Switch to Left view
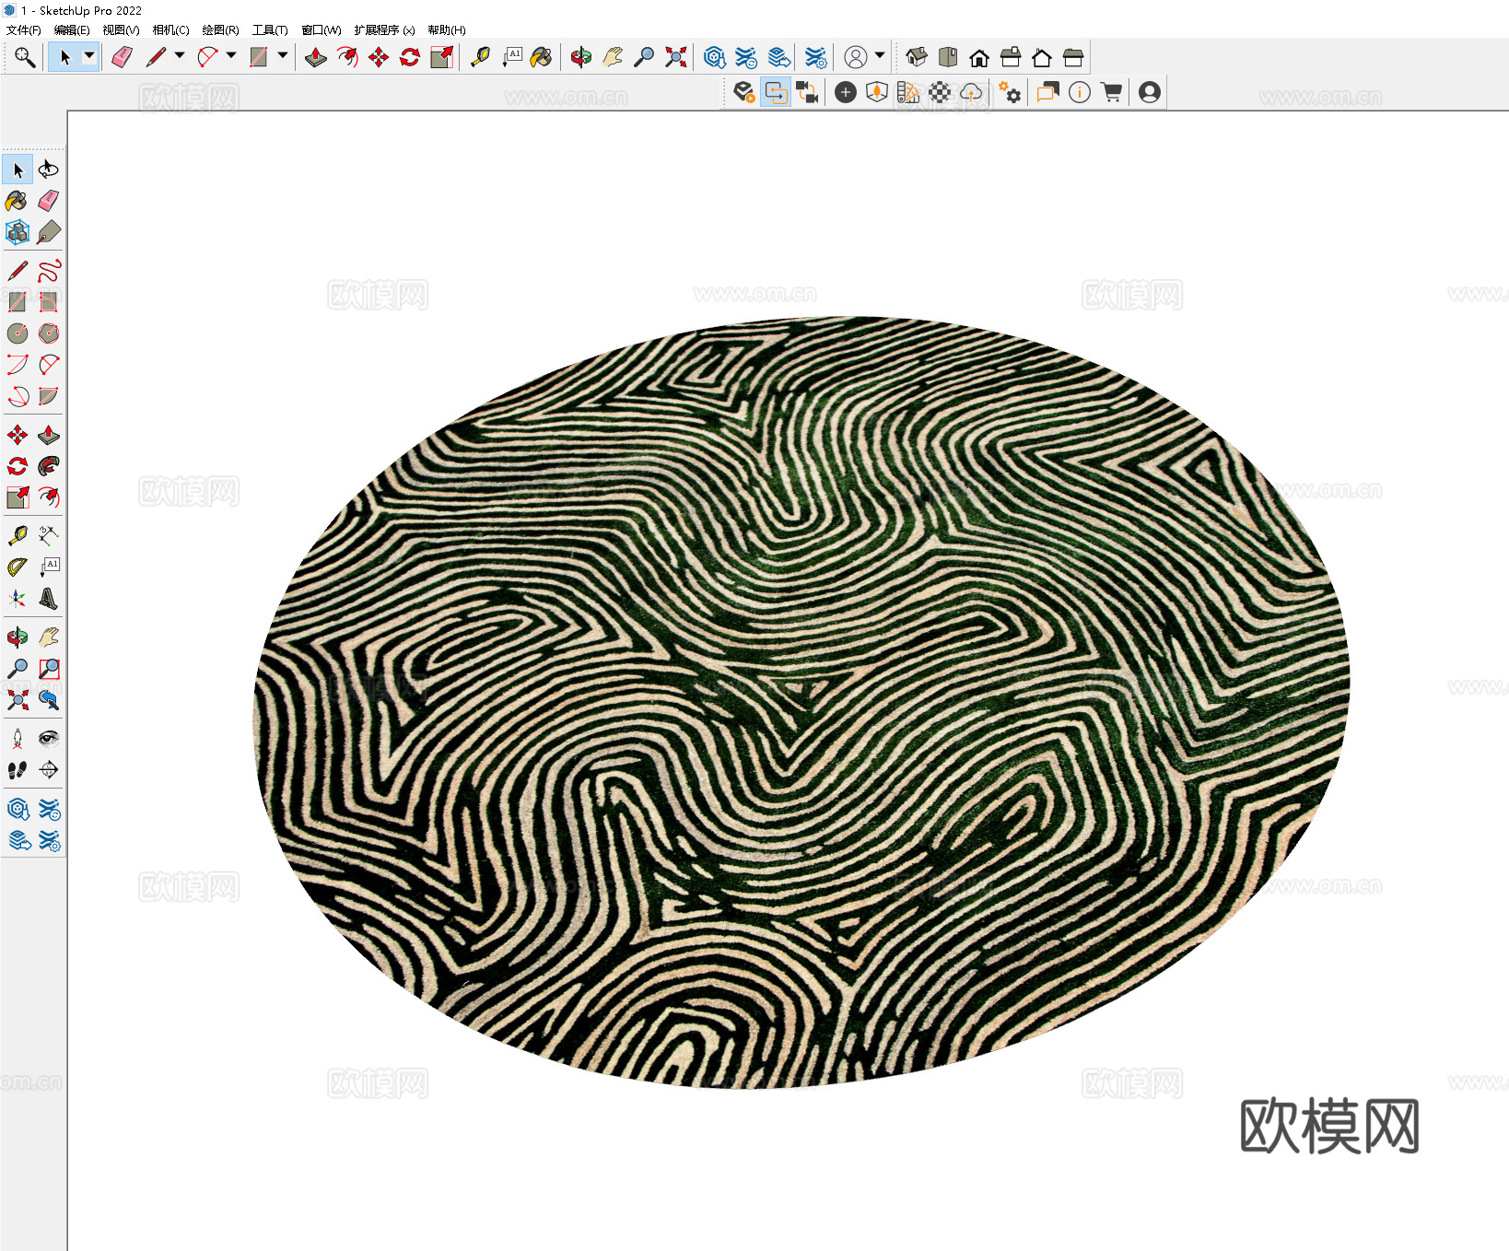 point(1073,58)
